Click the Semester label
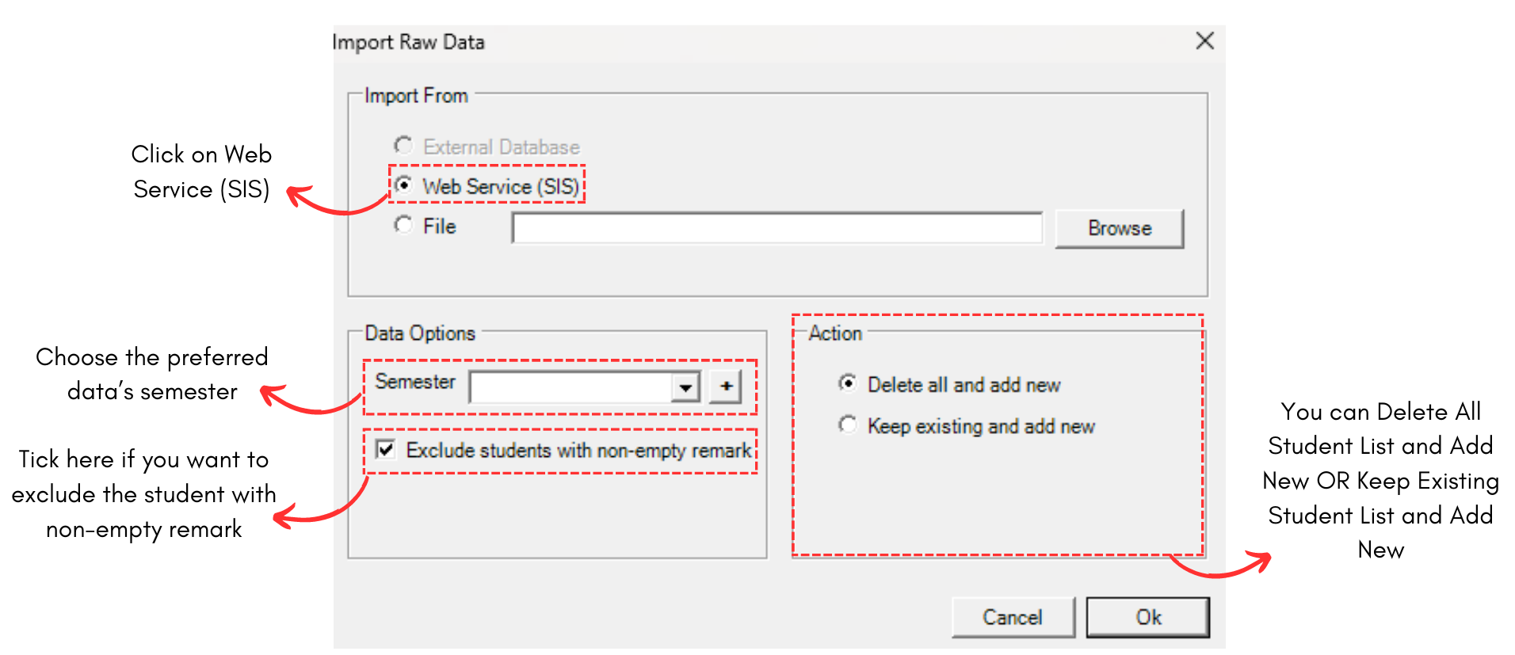Screen dimensions: 1515x655 (x=414, y=382)
